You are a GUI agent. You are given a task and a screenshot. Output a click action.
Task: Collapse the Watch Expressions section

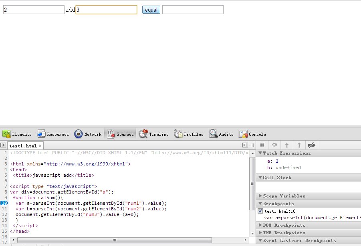click(x=260, y=153)
